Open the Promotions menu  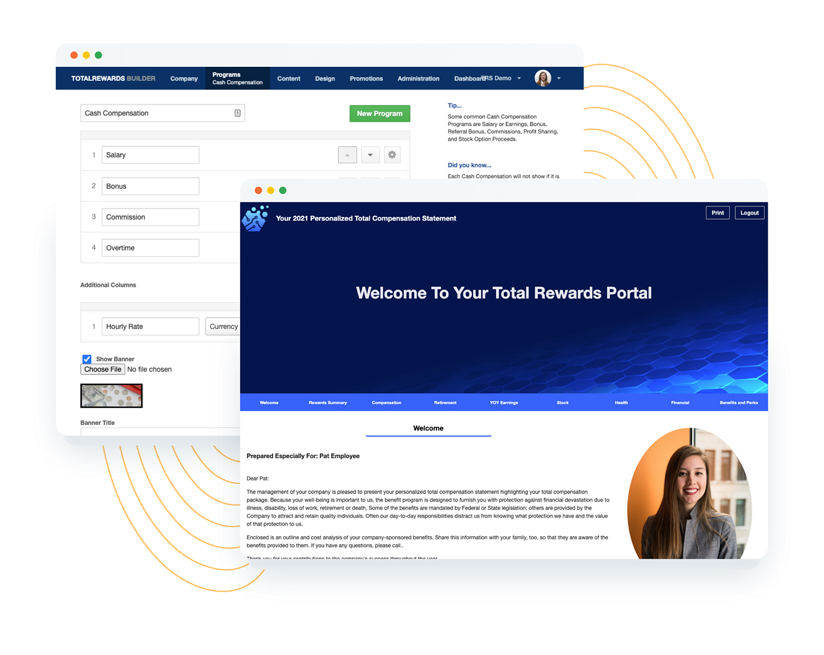pyautogui.click(x=366, y=79)
